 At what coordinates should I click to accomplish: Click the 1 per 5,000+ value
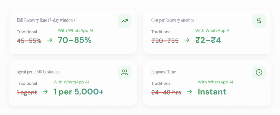coord(78,92)
